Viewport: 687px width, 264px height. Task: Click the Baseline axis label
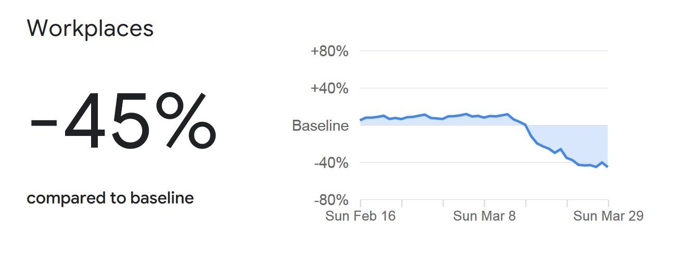point(320,125)
